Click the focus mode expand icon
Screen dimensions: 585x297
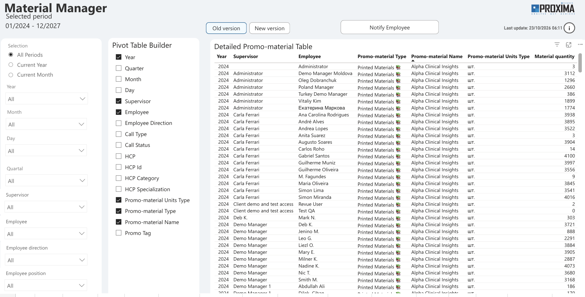(569, 45)
